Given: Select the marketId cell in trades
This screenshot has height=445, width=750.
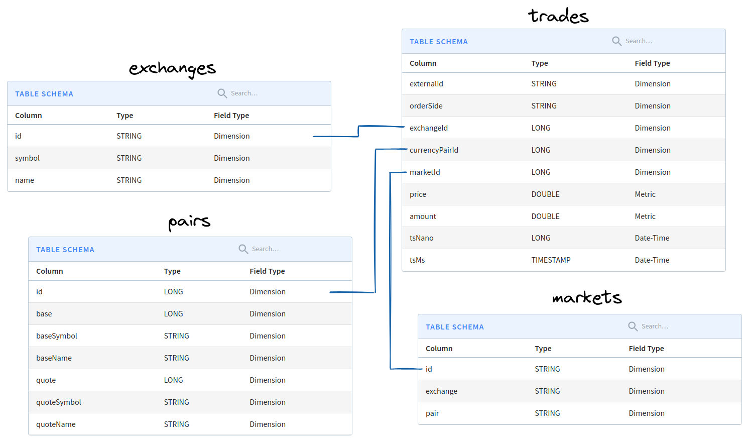Looking at the screenshot, I should (x=425, y=172).
